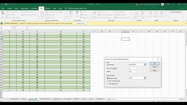Expand the Name Box dropdown

[11, 28]
